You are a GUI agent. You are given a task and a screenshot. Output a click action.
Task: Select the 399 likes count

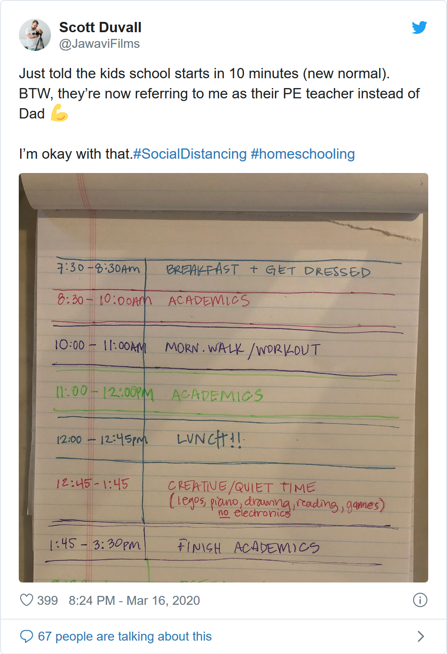(x=47, y=600)
